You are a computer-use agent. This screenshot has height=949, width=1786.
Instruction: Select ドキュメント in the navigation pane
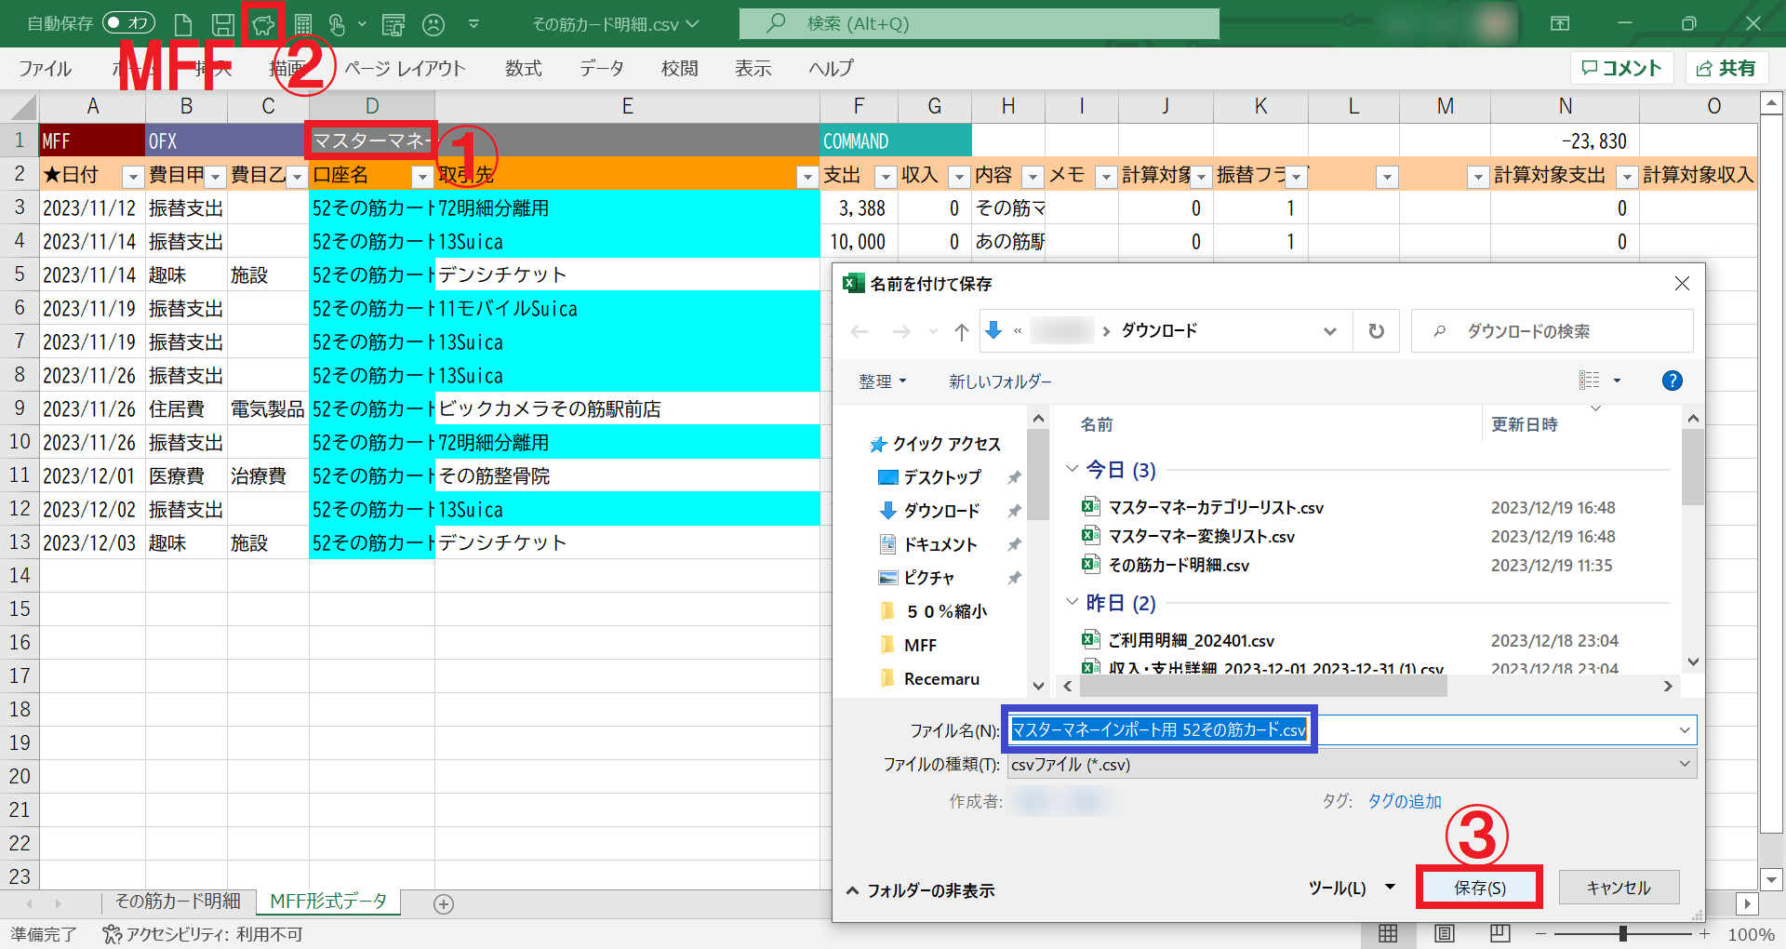click(940, 544)
